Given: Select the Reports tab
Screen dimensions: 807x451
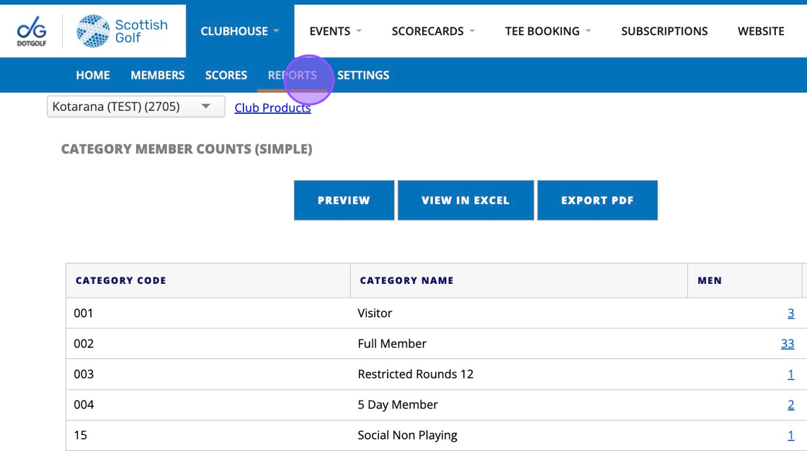Looking at the screenshot, I should pyautogui.click(x=293, y=75).
